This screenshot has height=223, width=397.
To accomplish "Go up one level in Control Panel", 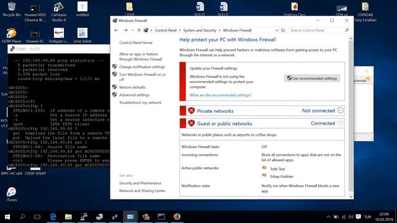I will (139, 30).
